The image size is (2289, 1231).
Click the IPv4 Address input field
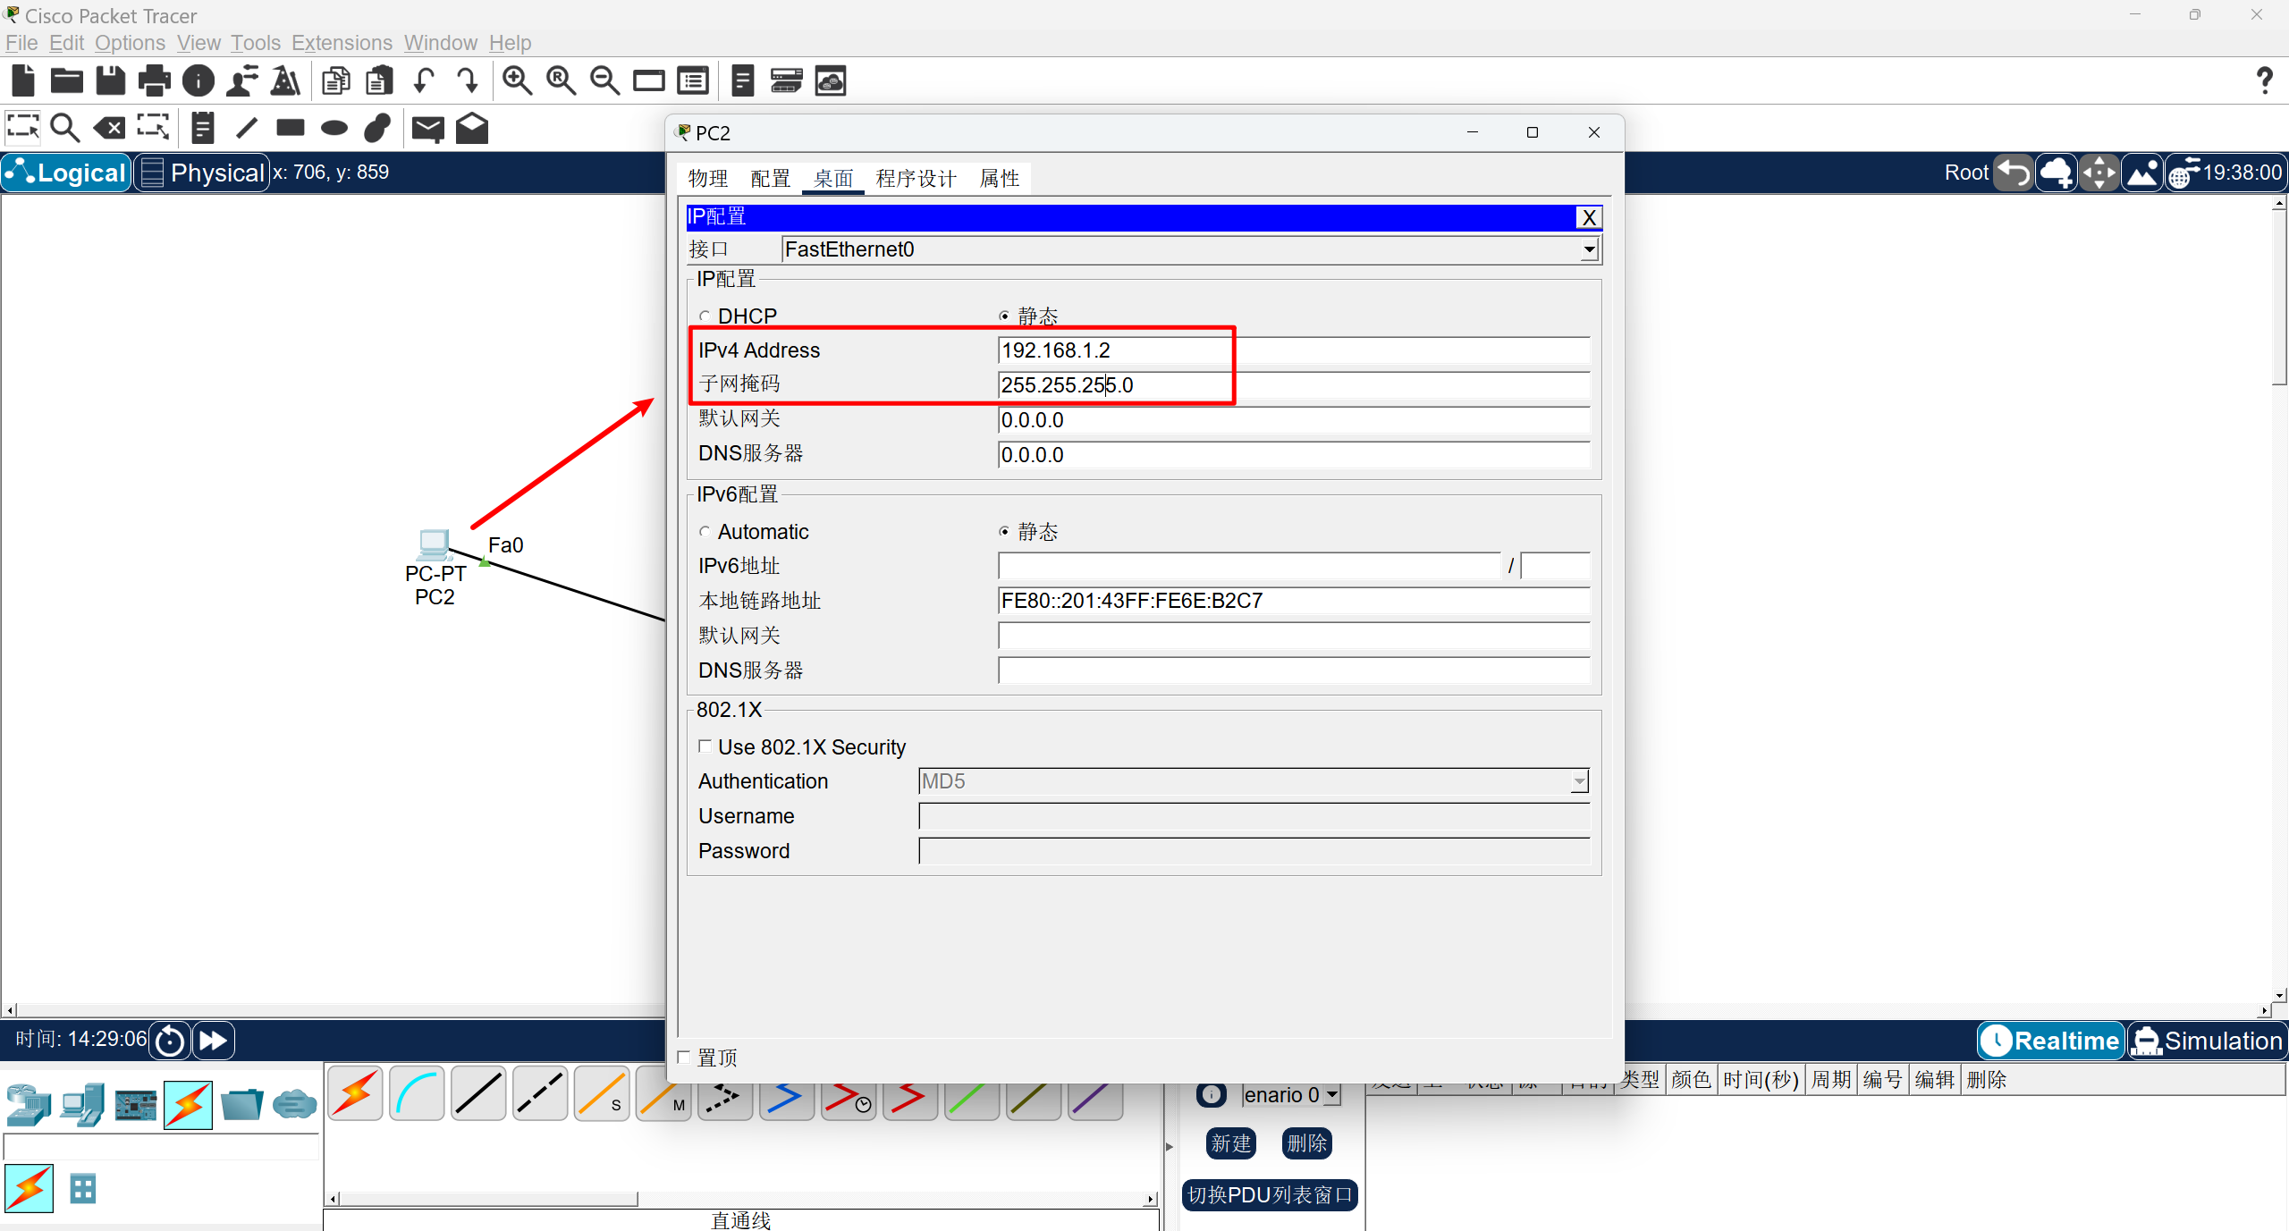[x=1294, y=350]
